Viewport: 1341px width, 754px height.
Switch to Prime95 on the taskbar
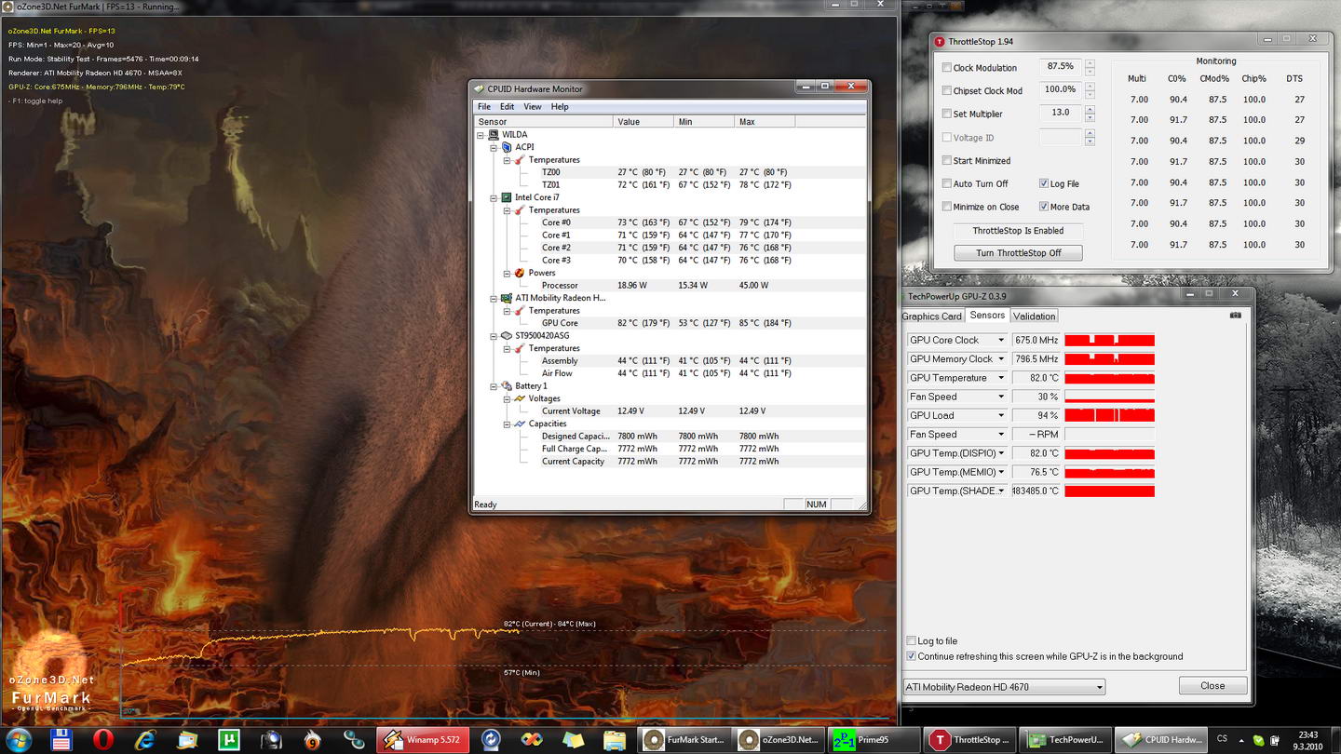tap(872, 740)
